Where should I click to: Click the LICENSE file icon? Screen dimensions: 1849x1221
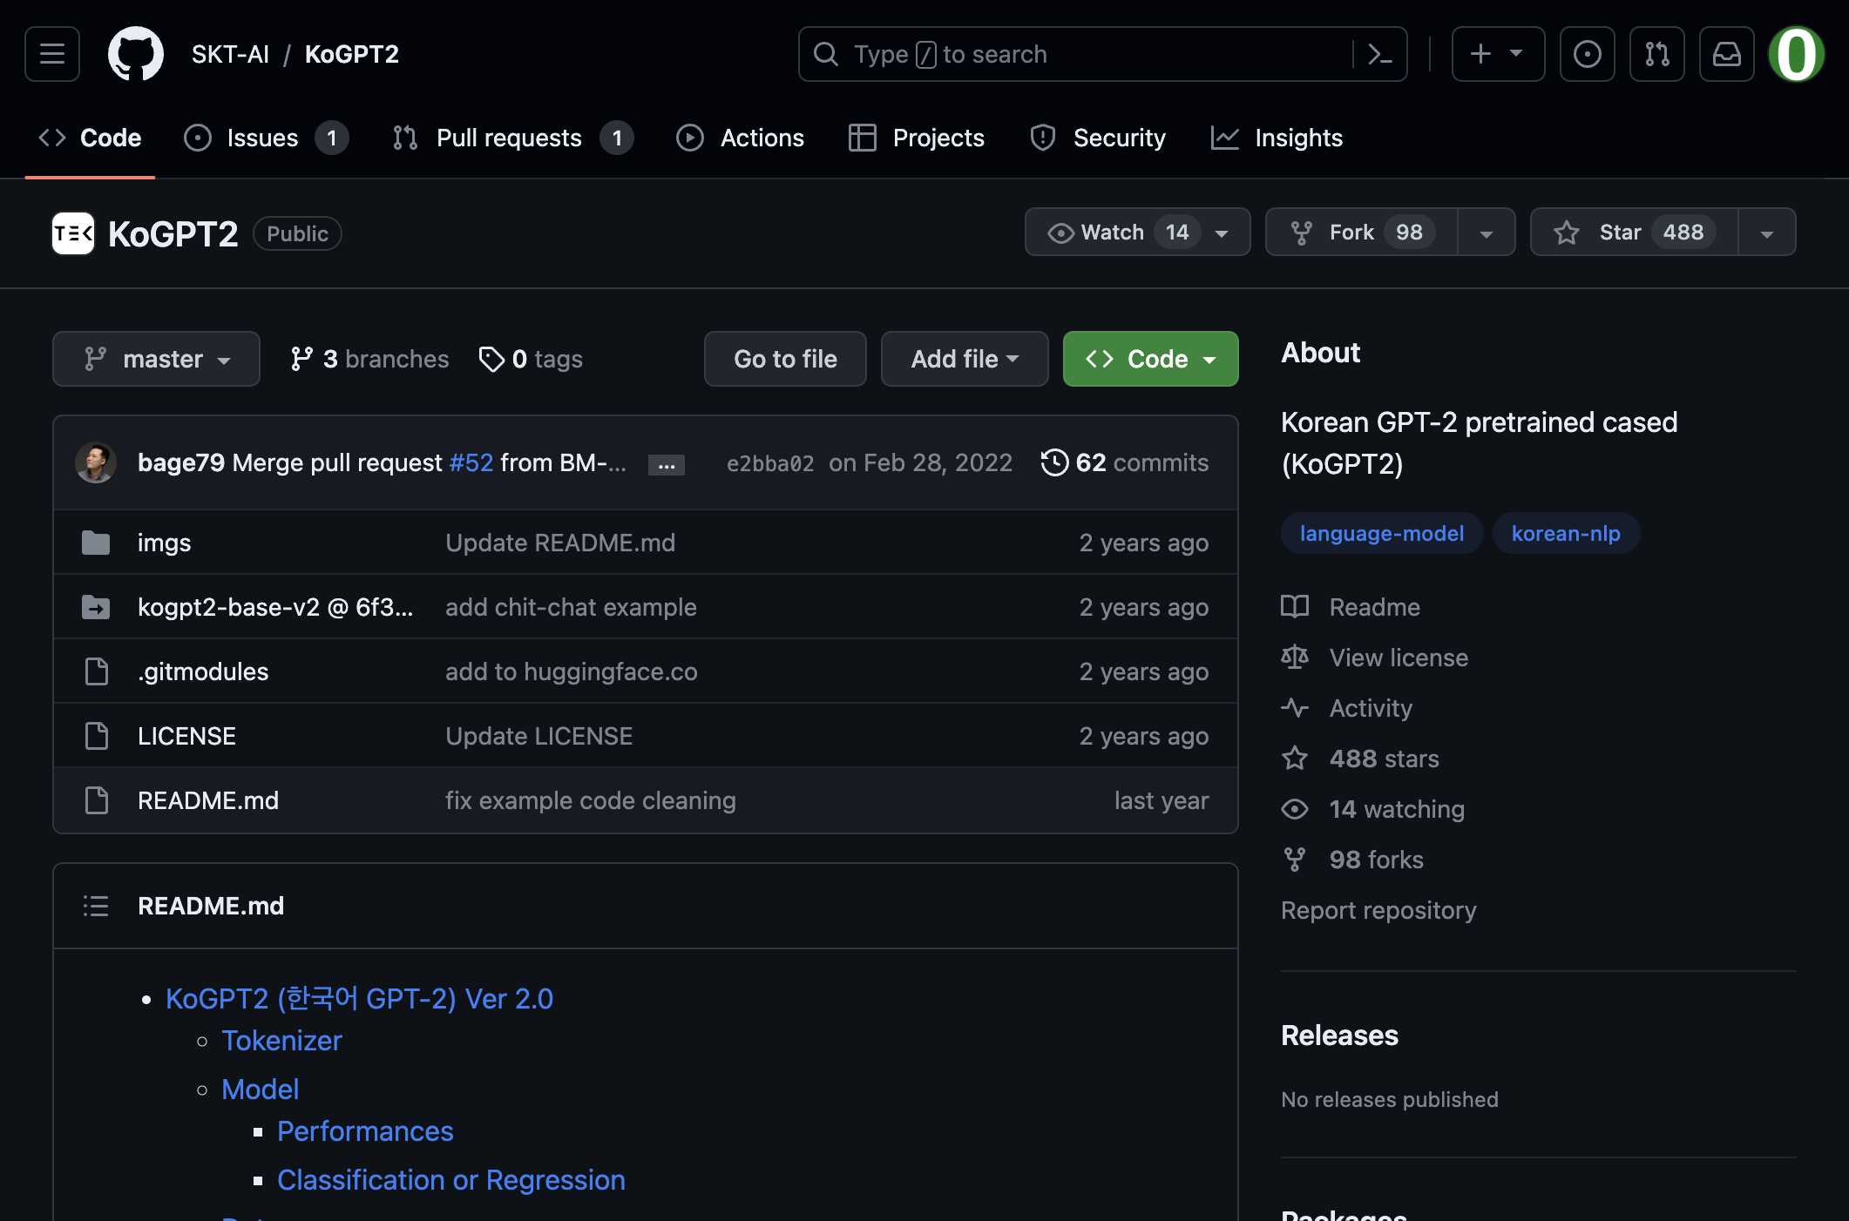coord(96,736)
